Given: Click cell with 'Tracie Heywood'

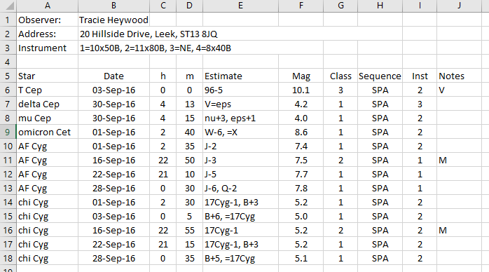Looking at the screenshot, I should point(113,20).
